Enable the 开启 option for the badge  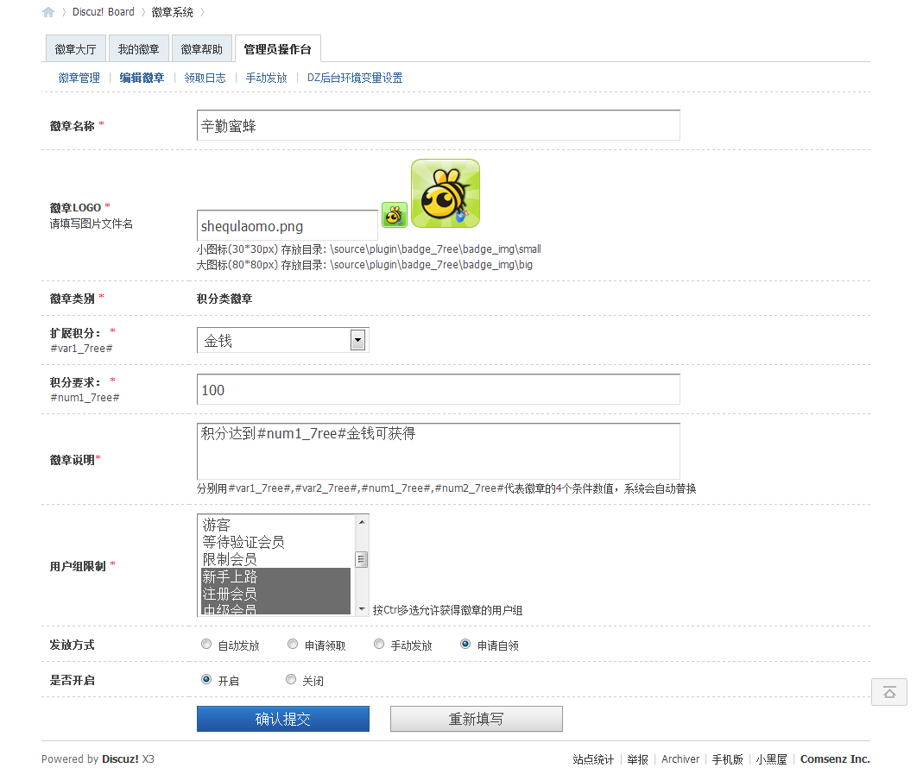click(x=205, y=679)
